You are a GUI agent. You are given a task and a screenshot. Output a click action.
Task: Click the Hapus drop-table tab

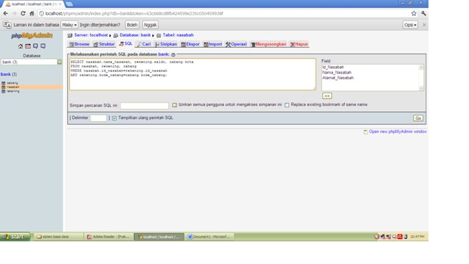point(299,44)
